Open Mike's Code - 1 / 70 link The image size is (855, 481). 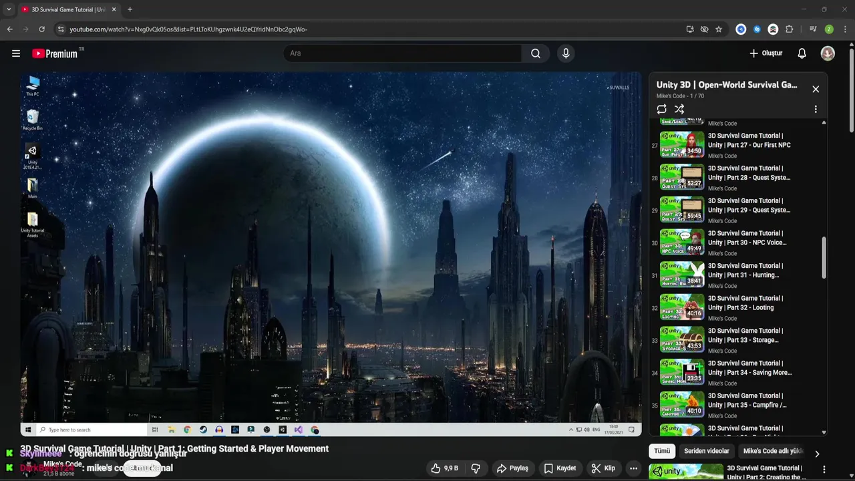click(x=680, y=96)
